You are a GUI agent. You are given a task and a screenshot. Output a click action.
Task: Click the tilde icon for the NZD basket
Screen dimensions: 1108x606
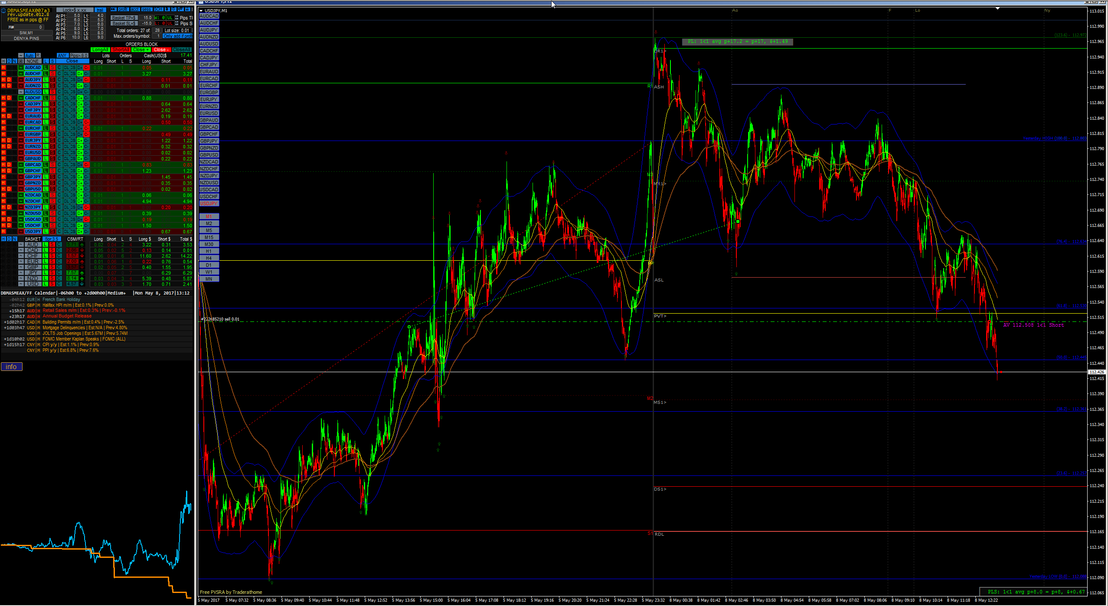[x=21, y=278]
